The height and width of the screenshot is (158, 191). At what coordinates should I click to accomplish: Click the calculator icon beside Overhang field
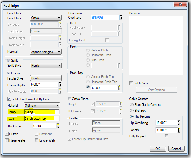[x=121, y=18]
